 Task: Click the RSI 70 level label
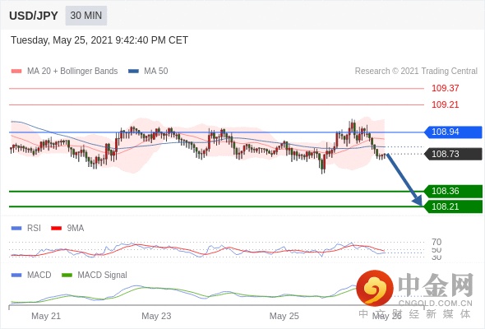click(436, 242)
